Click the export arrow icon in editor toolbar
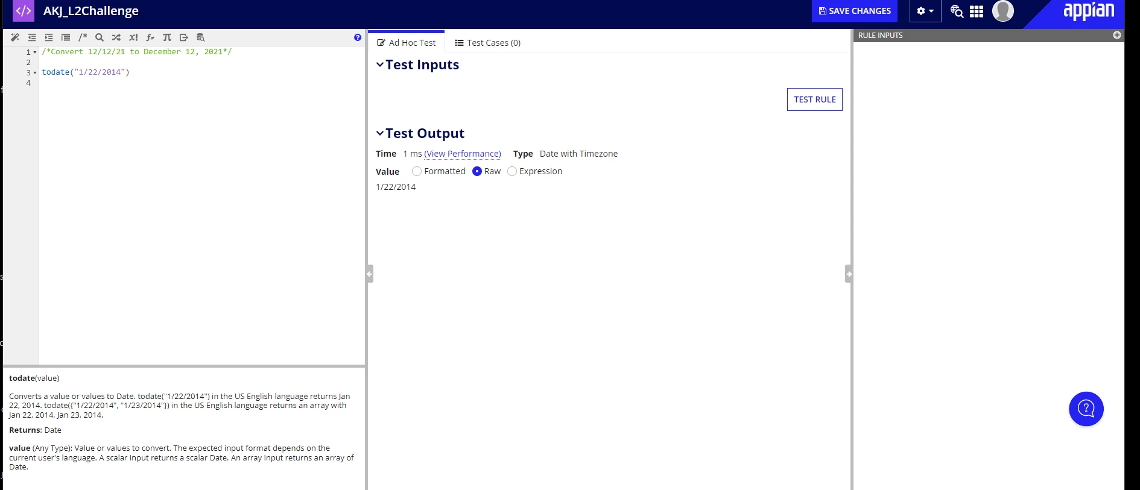This screenshot has width=1140, height=490. [184, 37]
